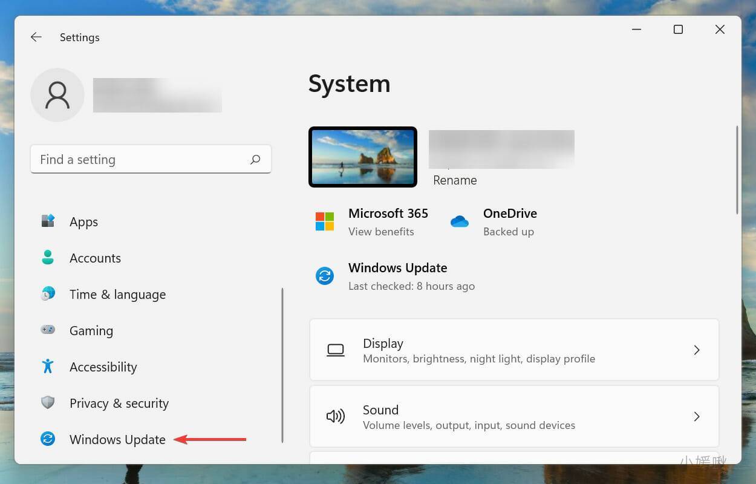Open Apps settings from the sidebar

pyautogui.click(x=83, y=221)
